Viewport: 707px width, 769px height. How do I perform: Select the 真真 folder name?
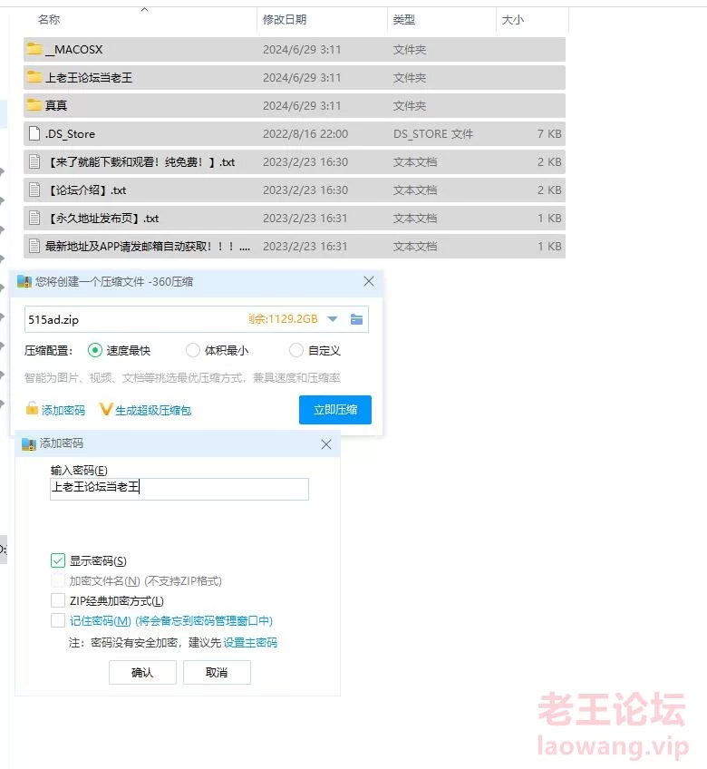coord(56,105)
